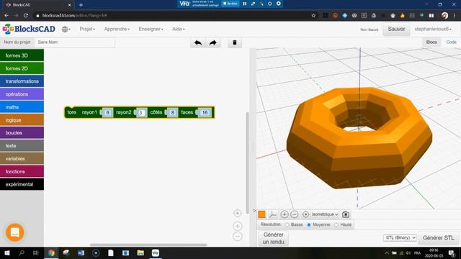Image resolution: width=461 pixels, height=259 pixels.
Task: Edit the rayon2 value 3
Action: 141,112
